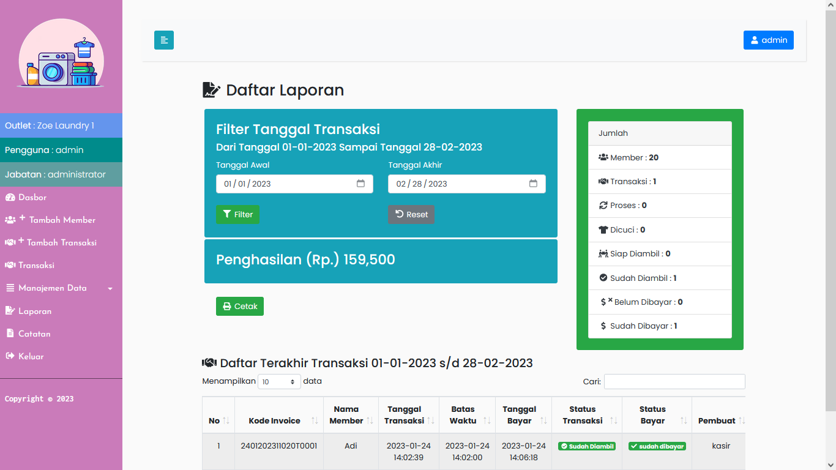Click the green Filter button

tap(237, 214)
